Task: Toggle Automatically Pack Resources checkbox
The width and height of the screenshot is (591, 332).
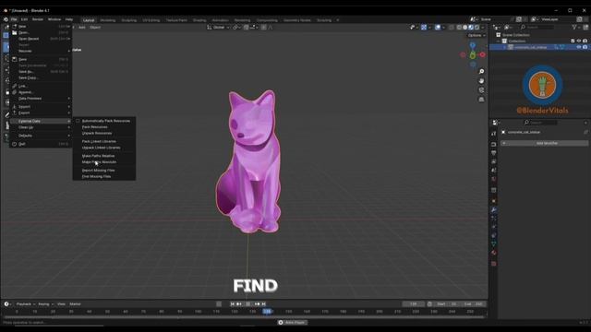Action: pos(78,121)
